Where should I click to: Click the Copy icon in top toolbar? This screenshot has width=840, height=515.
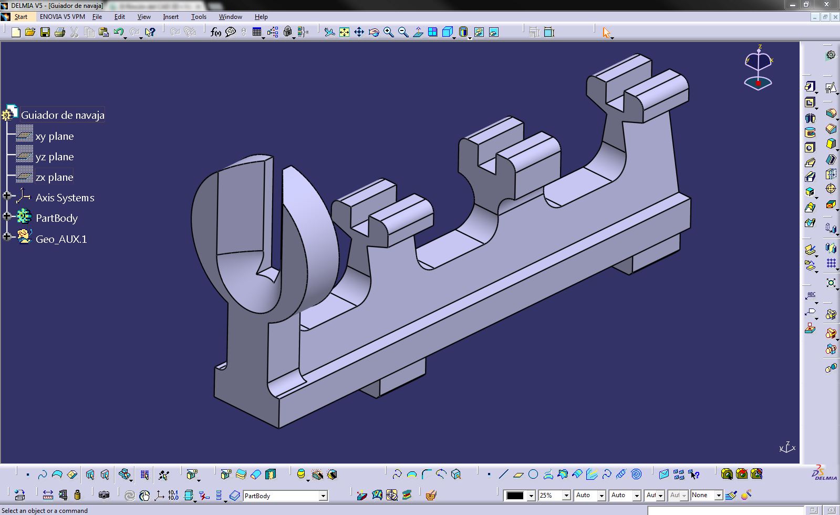tap(89, 32)
